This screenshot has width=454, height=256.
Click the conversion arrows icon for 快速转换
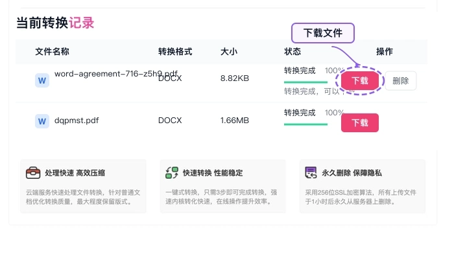[x=172, y=172]
